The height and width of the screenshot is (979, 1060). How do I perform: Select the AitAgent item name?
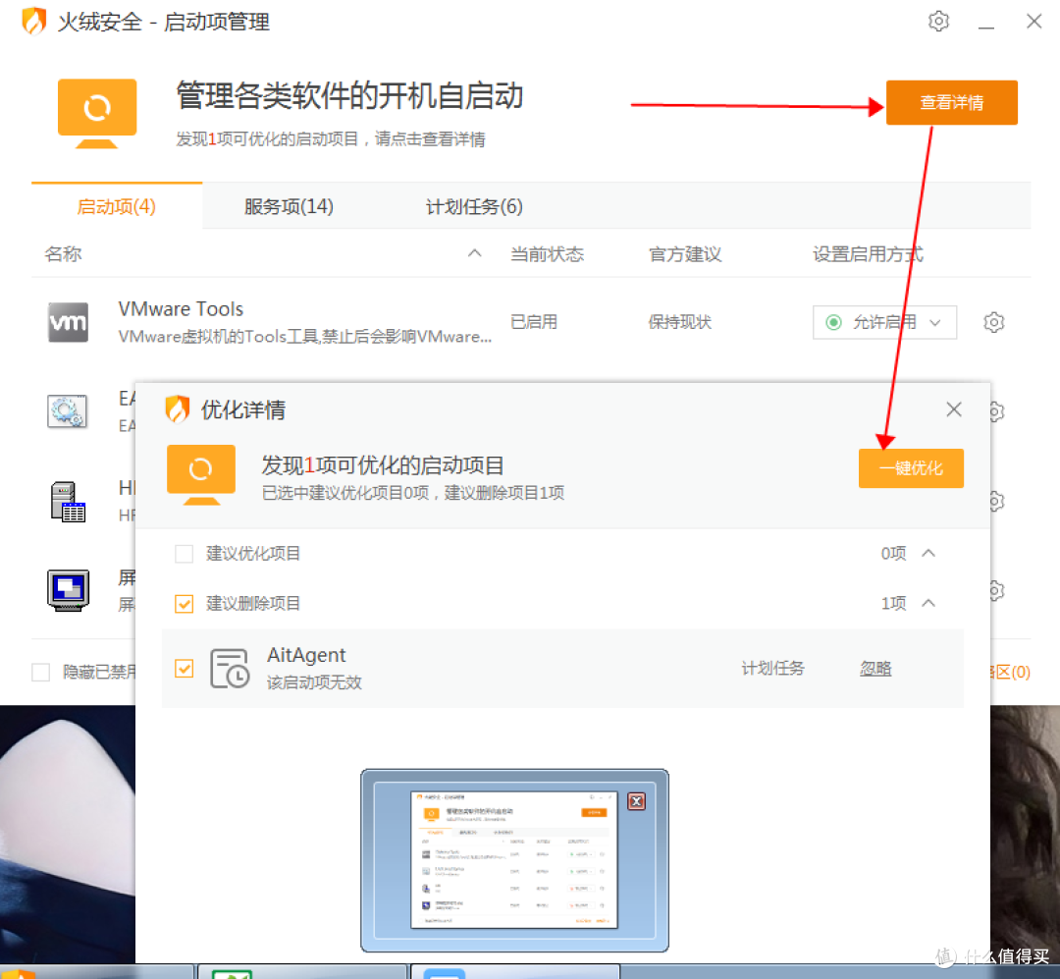click(306, 655)
